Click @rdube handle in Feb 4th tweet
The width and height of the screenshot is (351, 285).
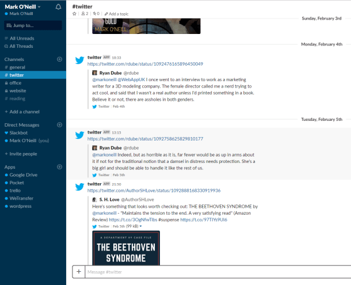[x=131, y=73]
